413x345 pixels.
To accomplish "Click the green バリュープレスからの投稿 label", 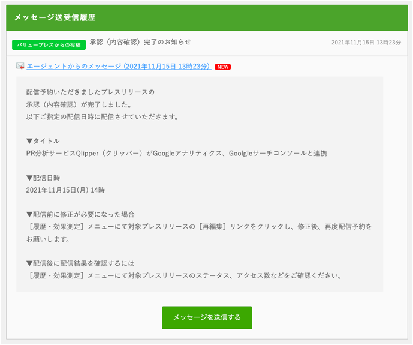I will [49, 45].
